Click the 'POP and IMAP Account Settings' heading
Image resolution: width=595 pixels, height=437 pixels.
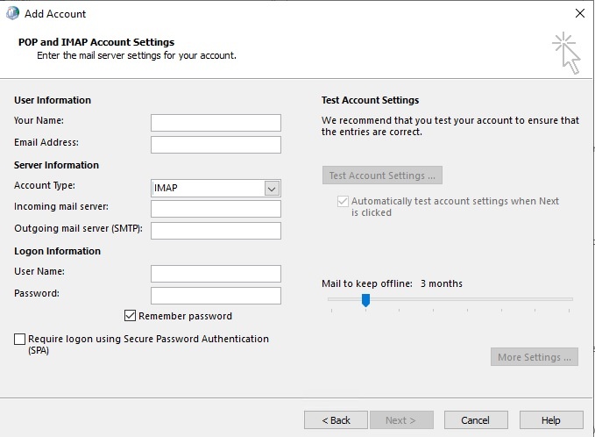(96, 42)
